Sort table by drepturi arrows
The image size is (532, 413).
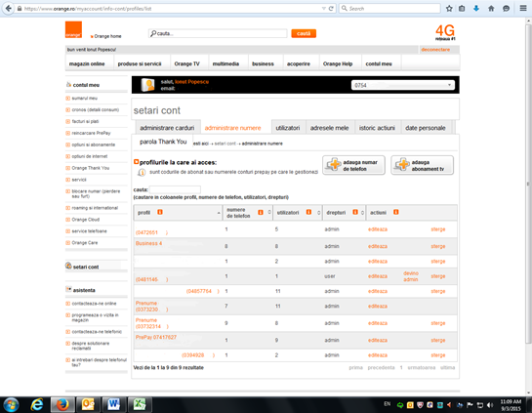click(x=362, y=213)
